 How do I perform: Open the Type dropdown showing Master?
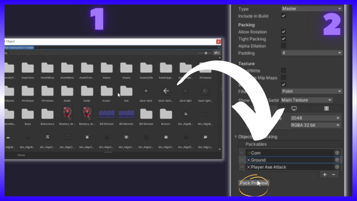pos(312,9)
